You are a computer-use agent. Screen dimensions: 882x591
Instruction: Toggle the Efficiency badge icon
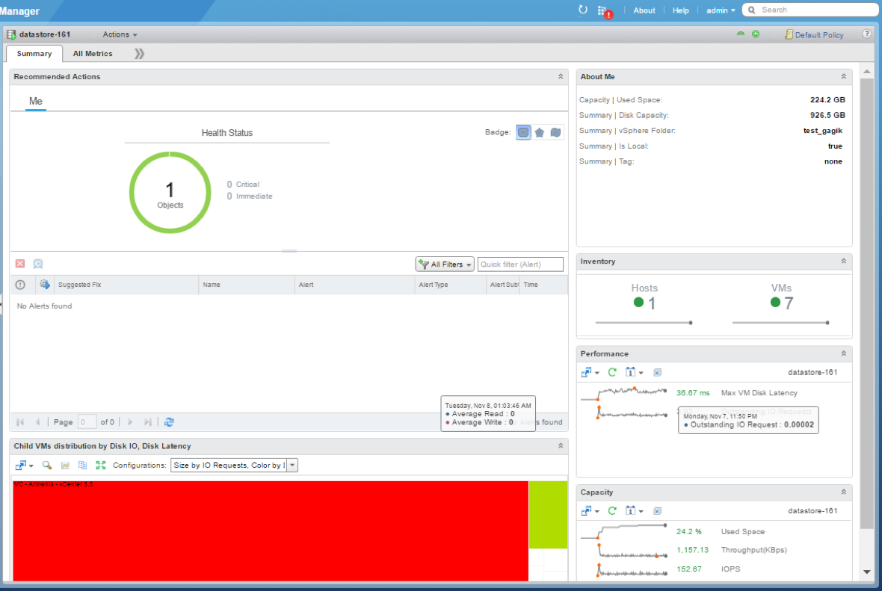(555, 132)
